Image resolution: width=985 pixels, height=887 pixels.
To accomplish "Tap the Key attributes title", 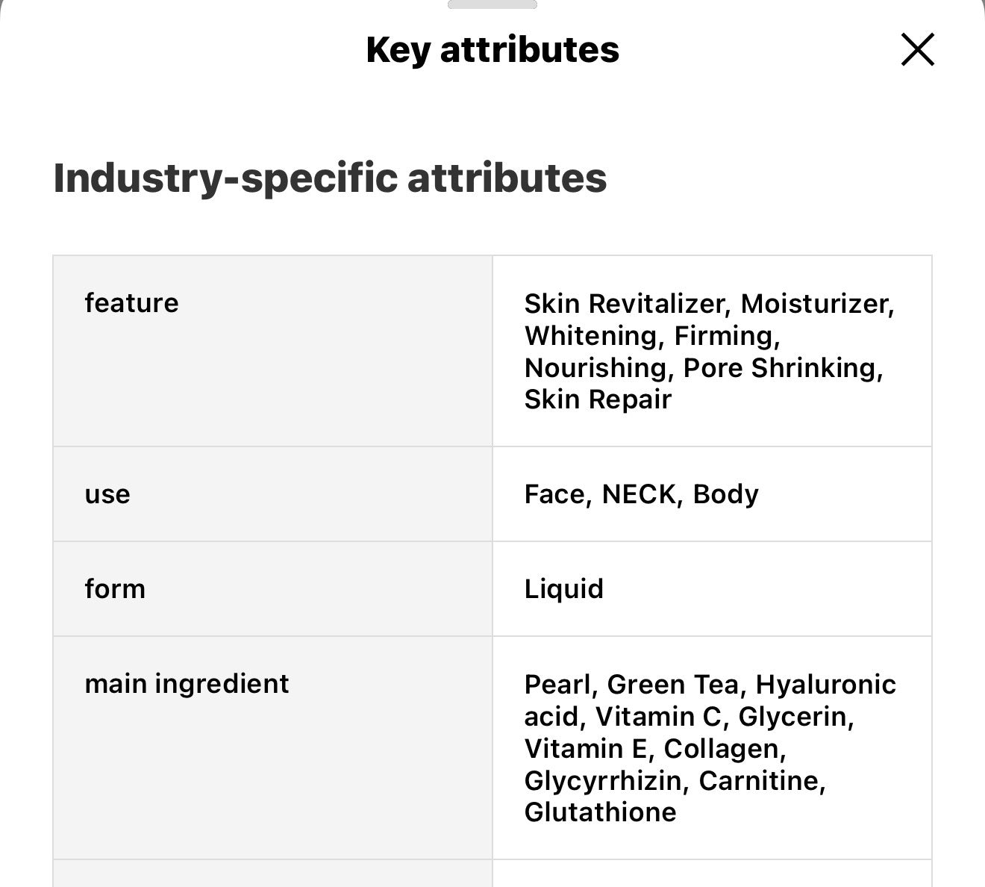I will [492, 50].
